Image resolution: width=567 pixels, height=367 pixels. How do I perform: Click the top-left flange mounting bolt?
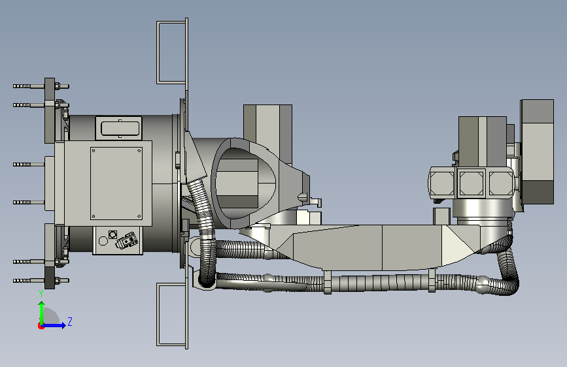tap(41, 86)
